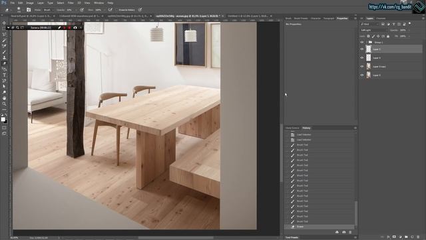Image resolution: width=426 pixels, height=240 pixels.
Task: Select the Spot Healing Brush tool
Action: 4,46
